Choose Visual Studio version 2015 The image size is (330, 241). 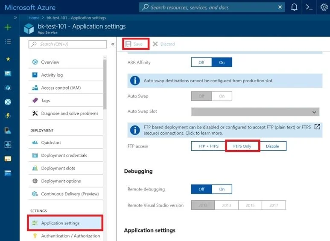(x=250, y=205)
